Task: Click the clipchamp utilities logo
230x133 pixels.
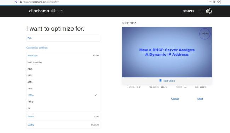Action: [46, 11]
